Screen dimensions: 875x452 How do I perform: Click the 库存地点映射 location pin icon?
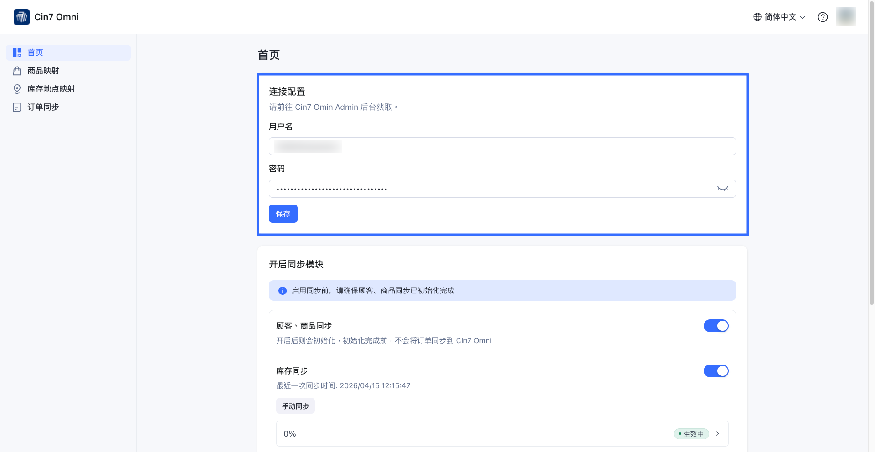coord(17,89)
